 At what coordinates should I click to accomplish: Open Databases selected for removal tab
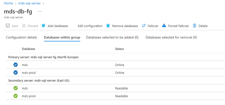click(171, 37)
